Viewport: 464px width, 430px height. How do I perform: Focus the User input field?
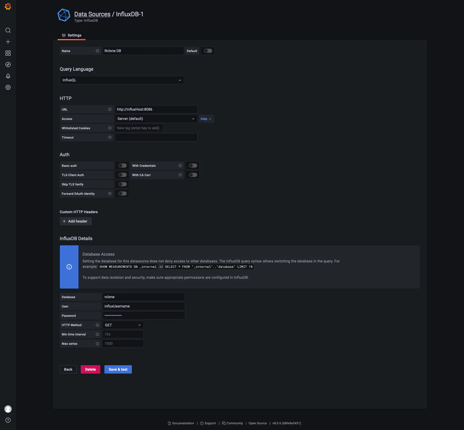[x=144, y=306]
